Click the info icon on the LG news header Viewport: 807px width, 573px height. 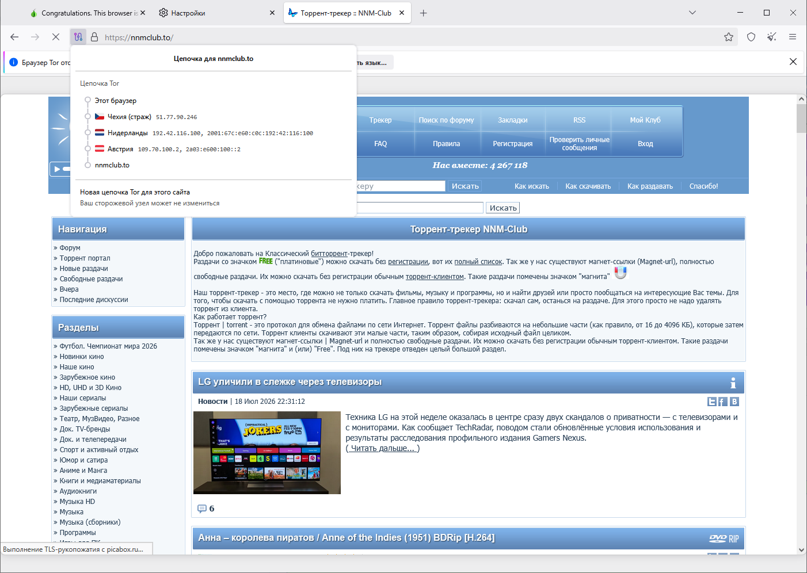tap(733, 383)
